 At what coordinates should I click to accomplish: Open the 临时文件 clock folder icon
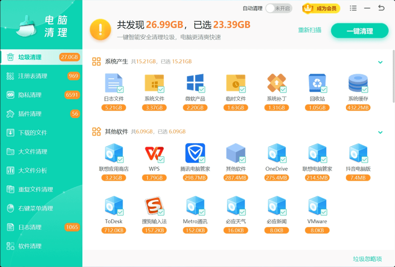235,83
